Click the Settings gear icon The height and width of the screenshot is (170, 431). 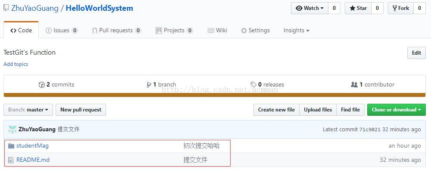pyautogui.click(x=244, y=31)
